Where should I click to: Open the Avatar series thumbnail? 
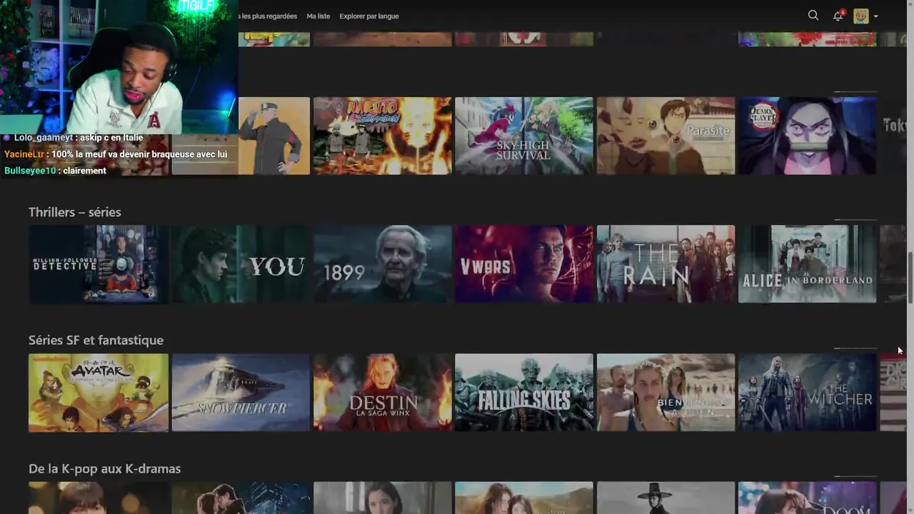coord(99,393)
